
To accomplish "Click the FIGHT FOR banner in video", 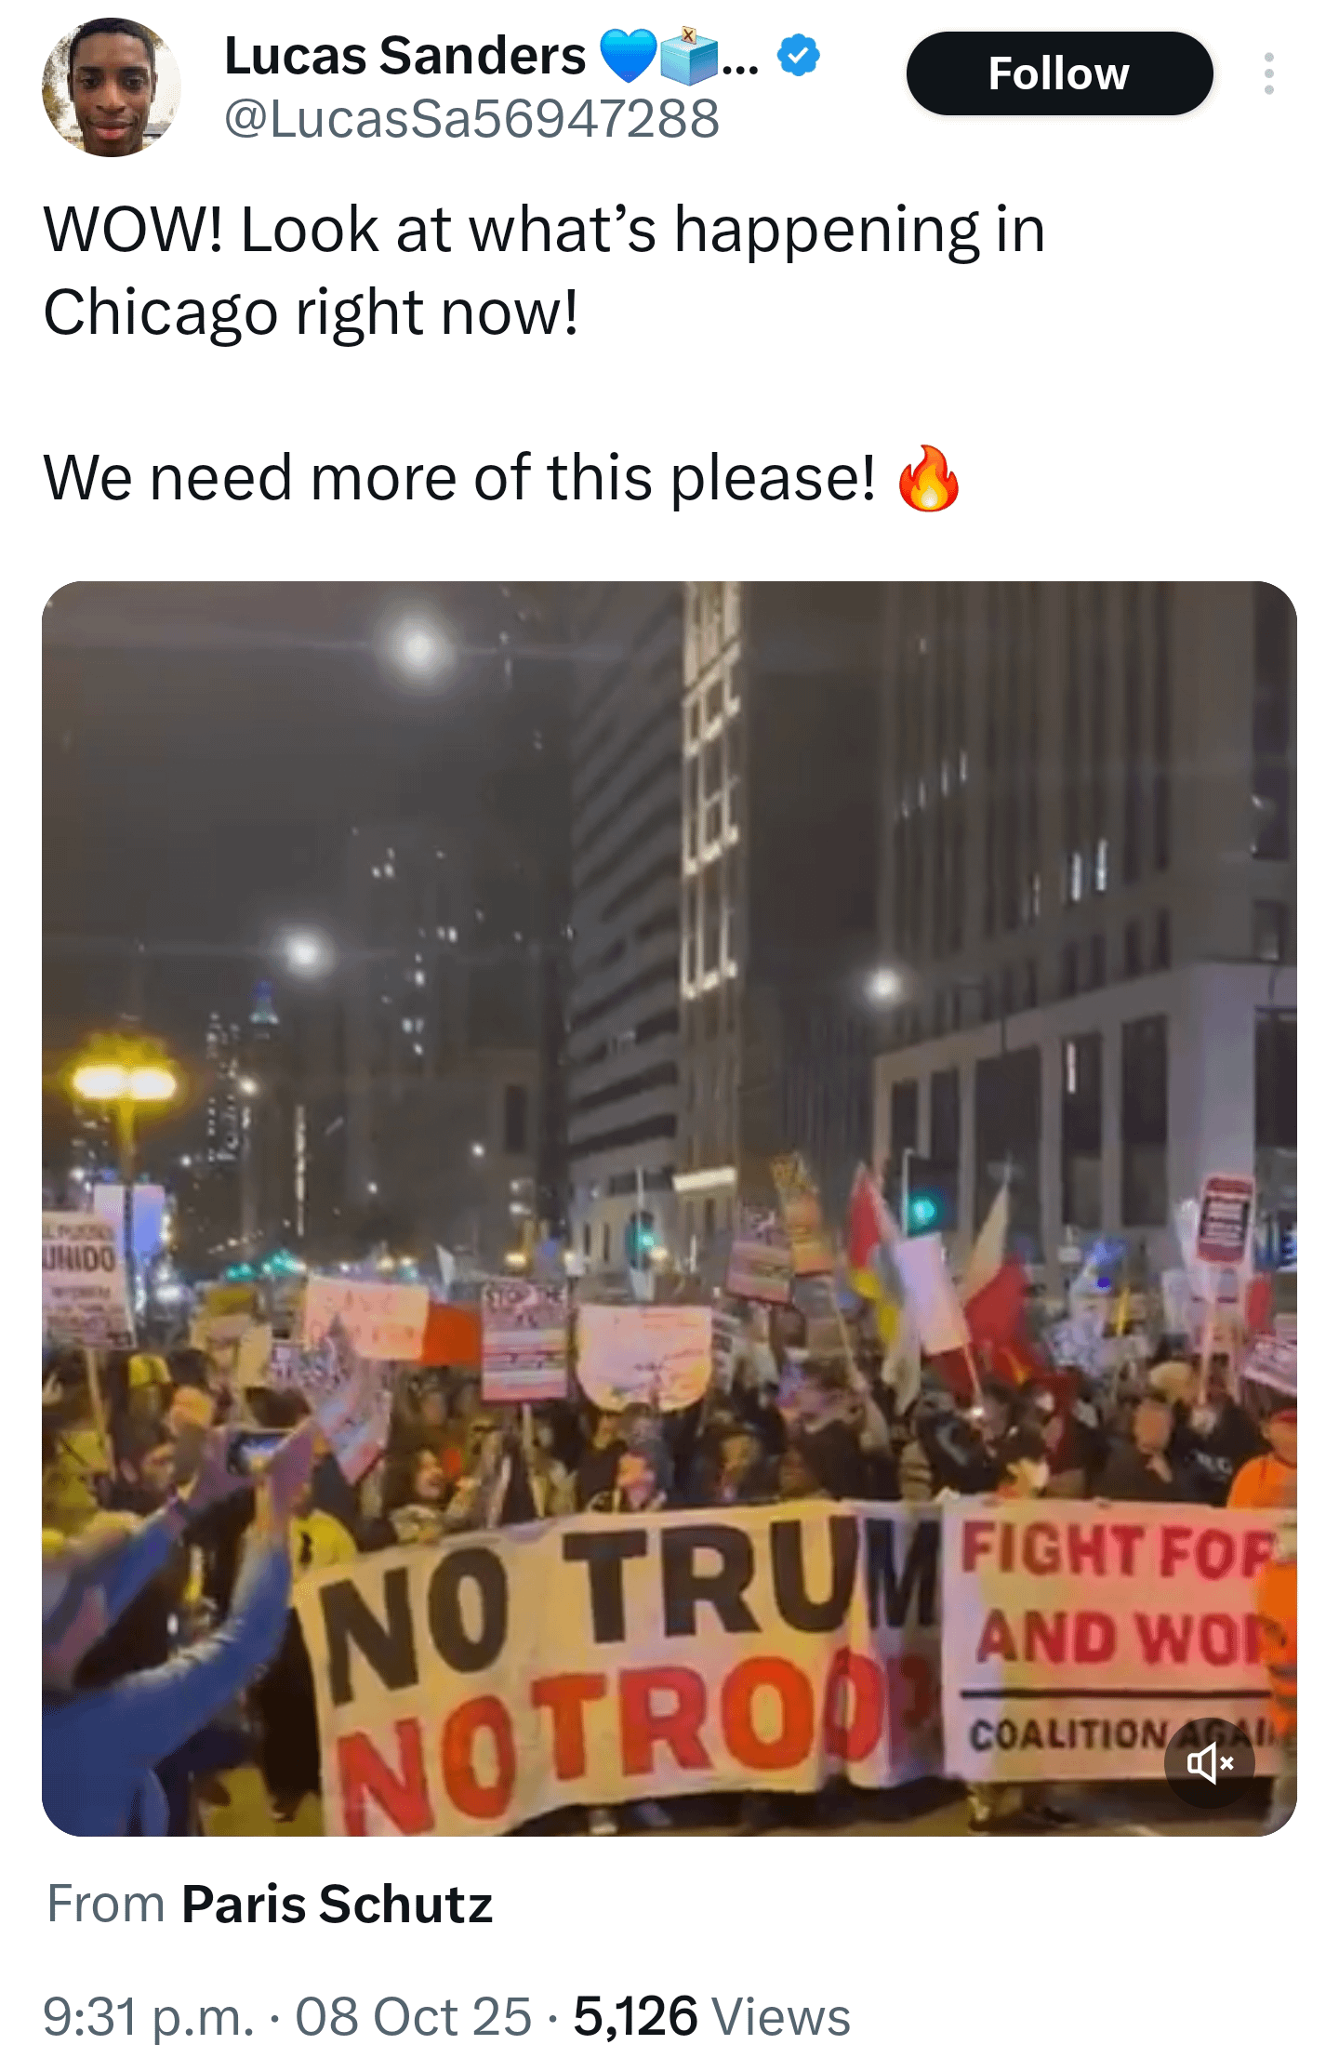I will tap(1116, 1637).
